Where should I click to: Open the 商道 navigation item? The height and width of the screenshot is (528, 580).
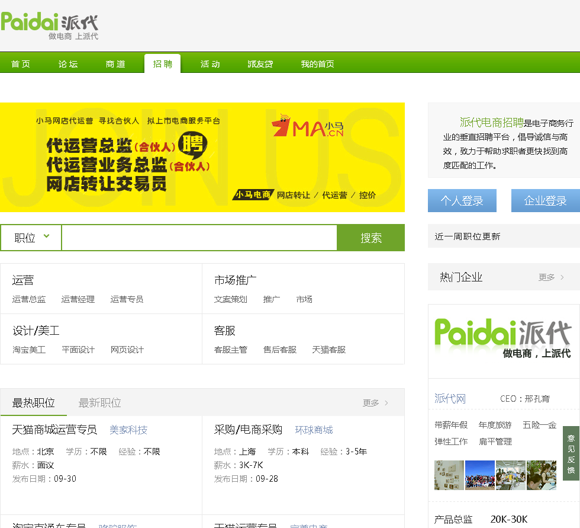click(115, 64)
